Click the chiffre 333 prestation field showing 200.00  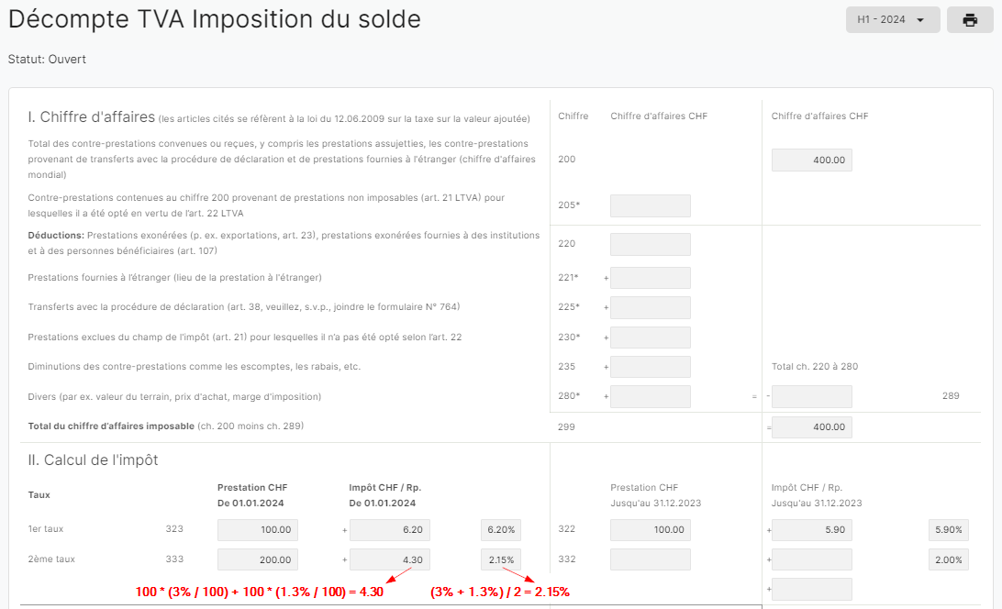pyautogui.click(x=258, y=559)
